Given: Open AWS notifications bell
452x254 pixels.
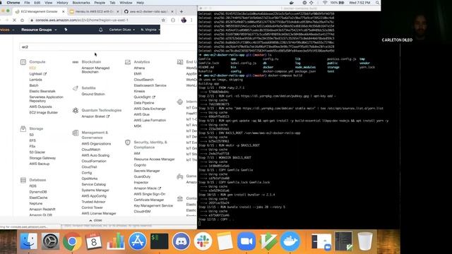Looking at the screenshot, I should [100, 30].
